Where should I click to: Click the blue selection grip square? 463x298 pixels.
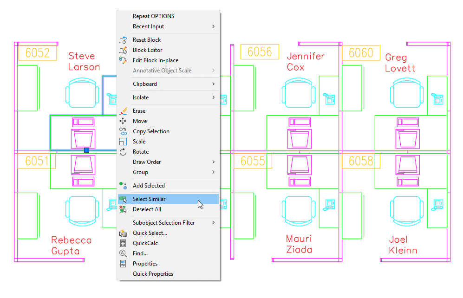click(86, 150)
